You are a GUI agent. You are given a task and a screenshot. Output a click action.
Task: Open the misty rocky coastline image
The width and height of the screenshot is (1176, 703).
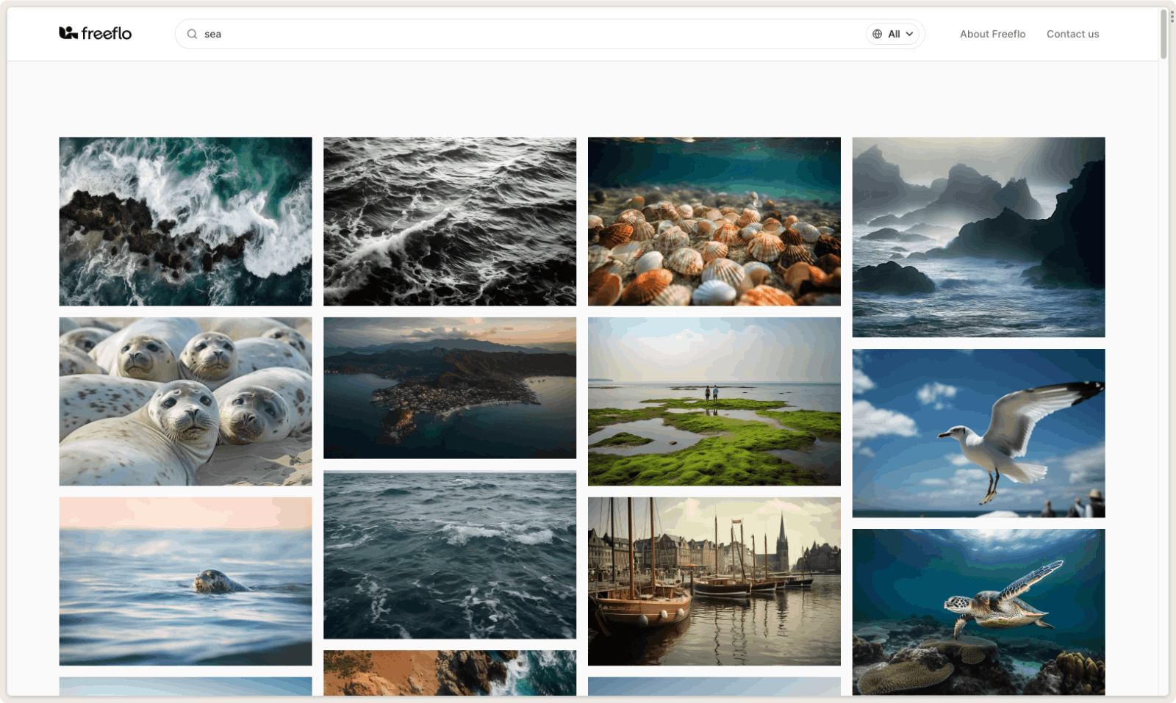[x=978, y=237]
